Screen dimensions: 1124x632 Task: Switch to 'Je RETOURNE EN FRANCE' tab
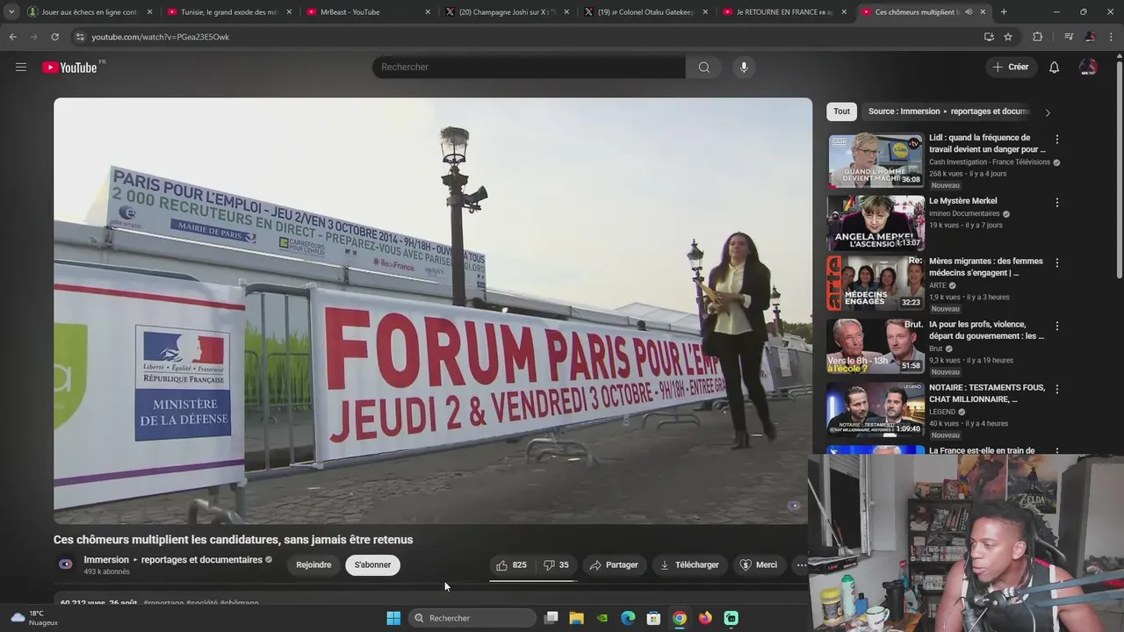click(784, 12)
